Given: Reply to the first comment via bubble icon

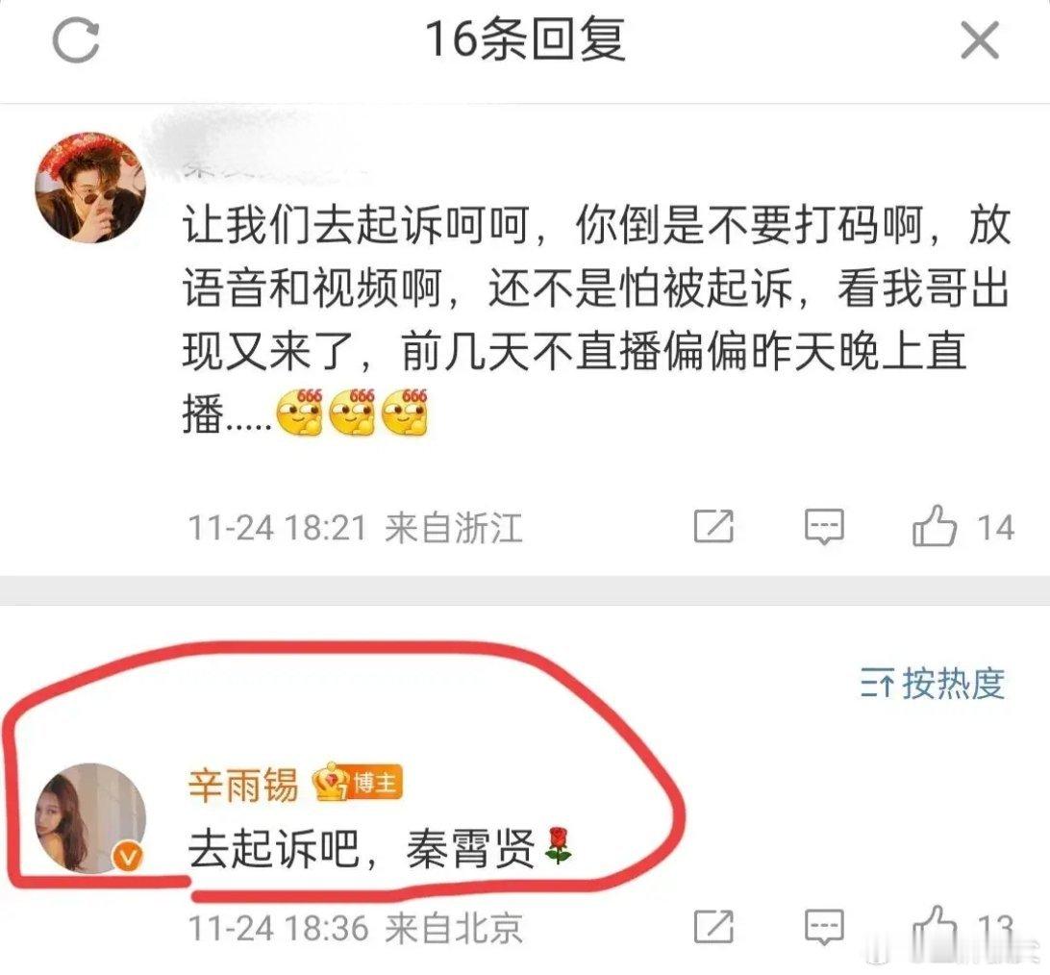Looking at the screenshot, I should tap(824, 526).
